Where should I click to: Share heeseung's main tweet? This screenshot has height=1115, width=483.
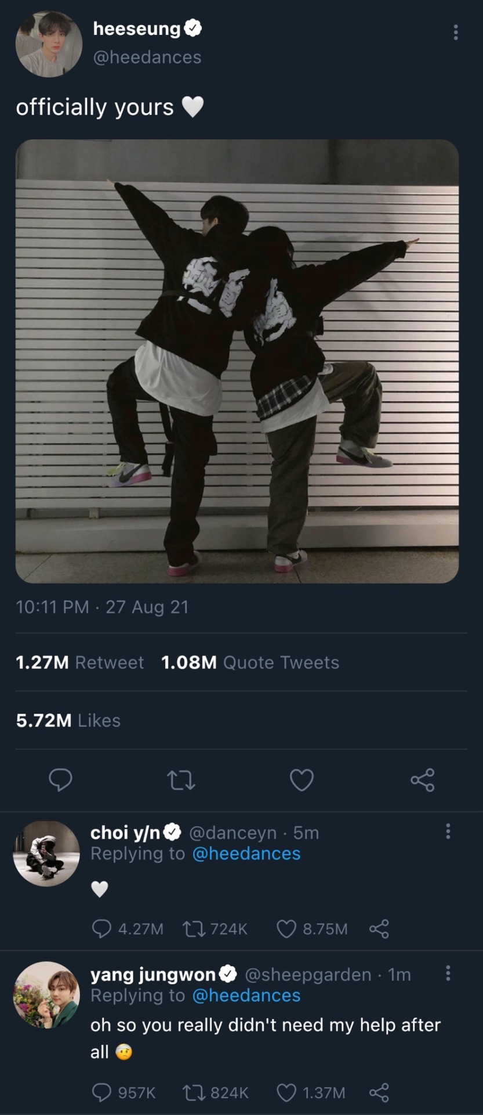coord(422,780)
